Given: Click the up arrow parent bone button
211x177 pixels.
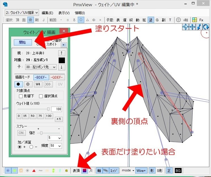Looking at the screenshot, I should [62, 53].
